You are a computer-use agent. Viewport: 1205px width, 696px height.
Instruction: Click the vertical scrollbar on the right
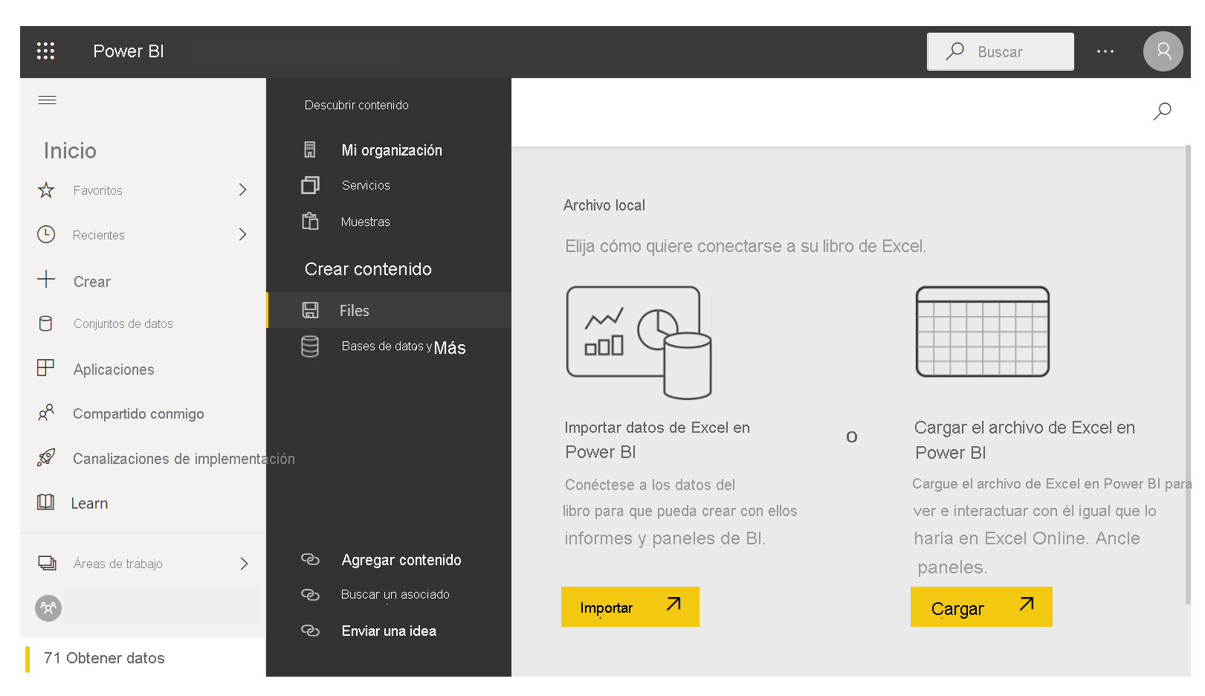[x=1187, y=376]
